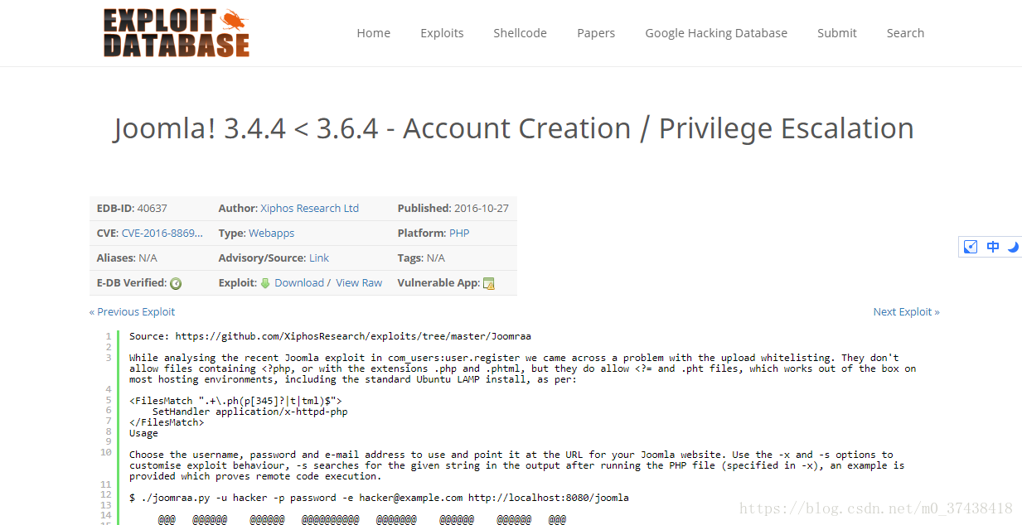Select the Published date 2016-10-27
The width and height of the screenshot is (1022, 525).
click(x=482, y=209)
